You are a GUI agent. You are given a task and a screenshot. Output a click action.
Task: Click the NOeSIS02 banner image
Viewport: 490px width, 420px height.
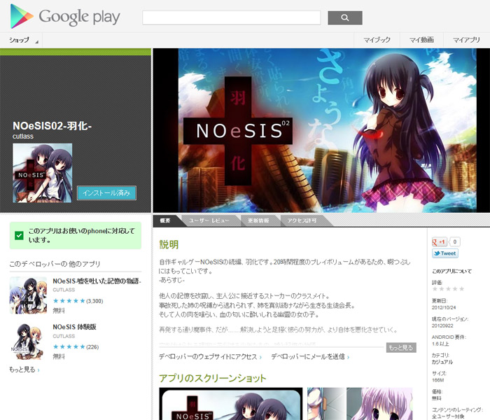321,130
